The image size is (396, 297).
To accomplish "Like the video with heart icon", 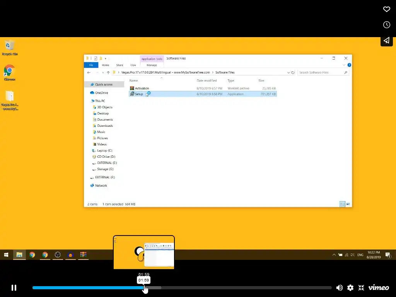I will [386, 9].
